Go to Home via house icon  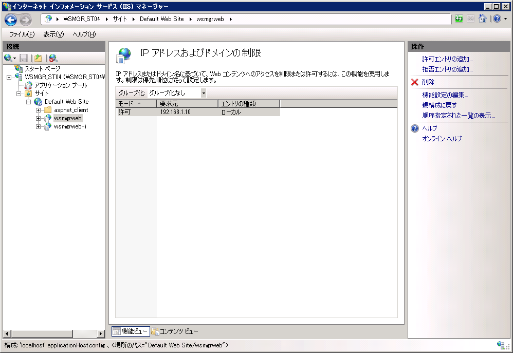point(483,19)
